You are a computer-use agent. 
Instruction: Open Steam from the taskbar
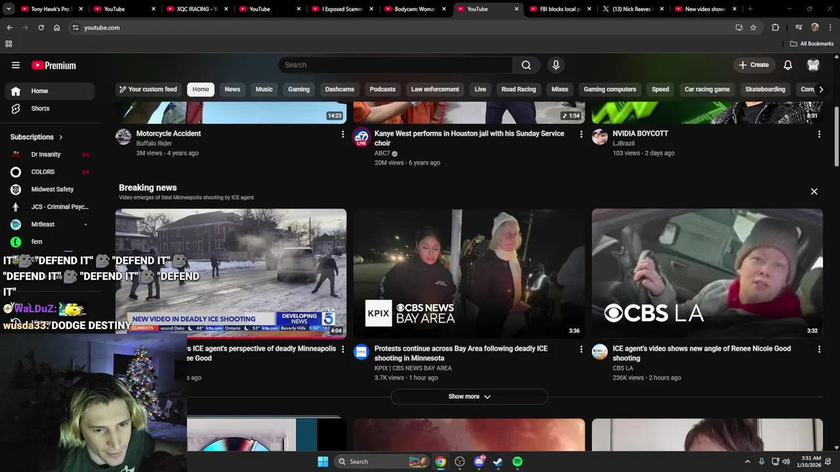click(498, 462)
